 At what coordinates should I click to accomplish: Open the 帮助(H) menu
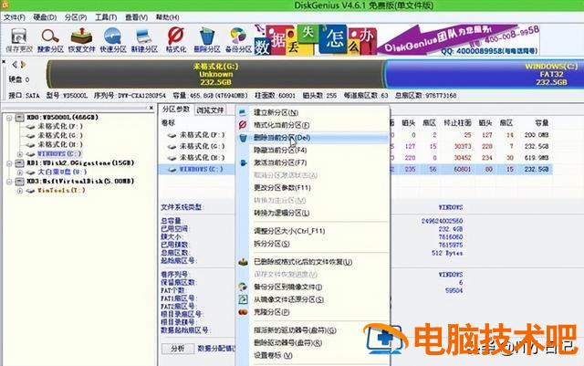pos(167,17)
